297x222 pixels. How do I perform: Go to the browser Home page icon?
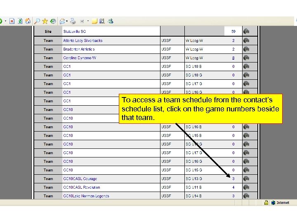click(28, 21)
